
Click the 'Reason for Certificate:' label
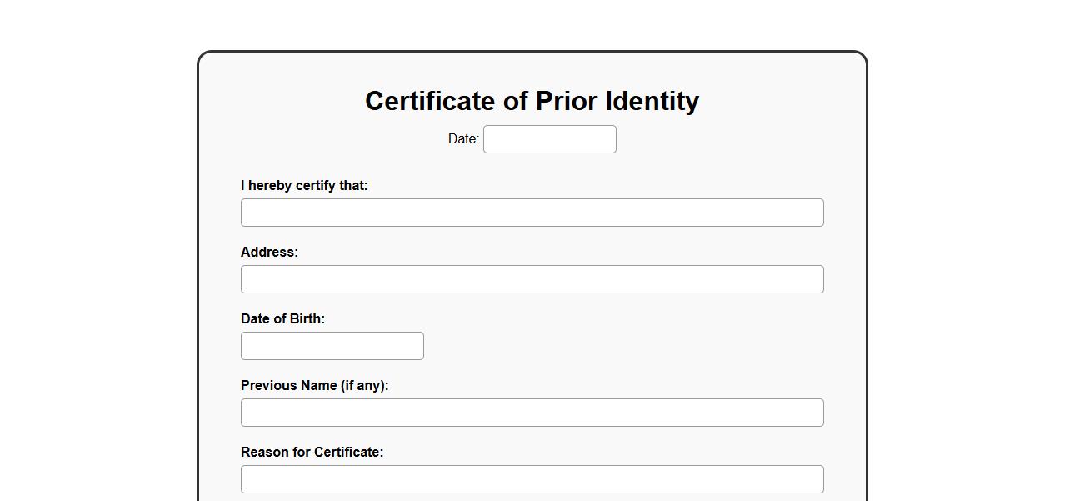(312, 452)
